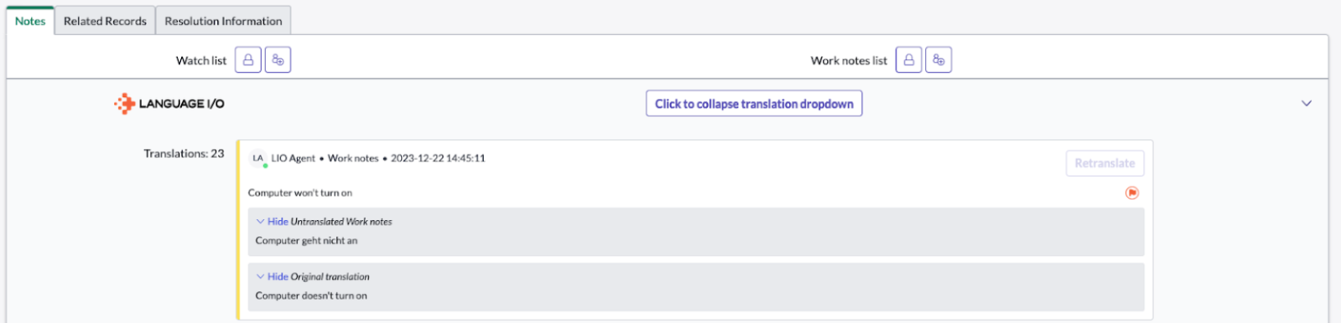Unlock the Watch list lock icon

[247, 60]
